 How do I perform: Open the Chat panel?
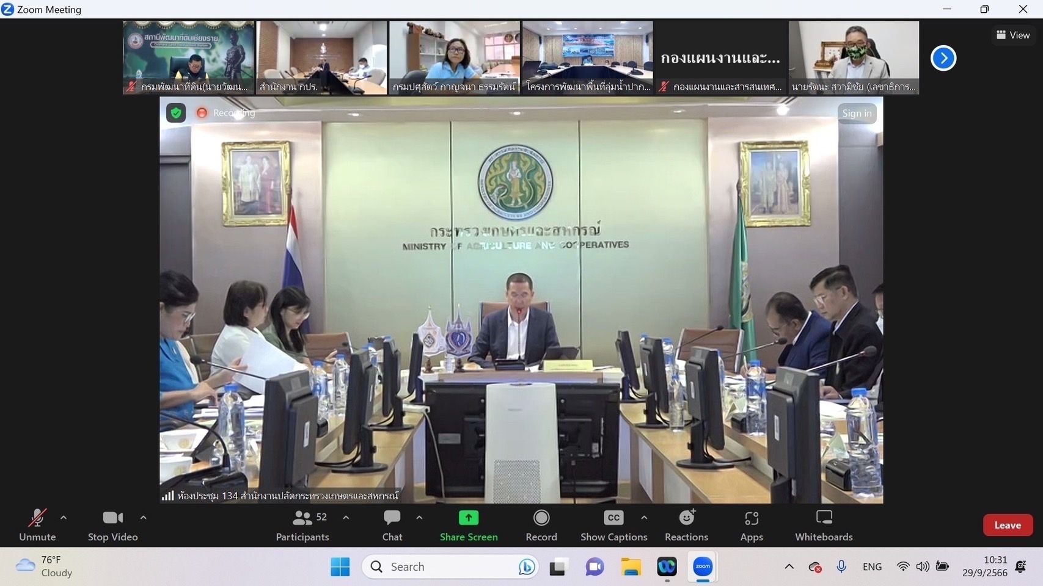tap(392, 524)
